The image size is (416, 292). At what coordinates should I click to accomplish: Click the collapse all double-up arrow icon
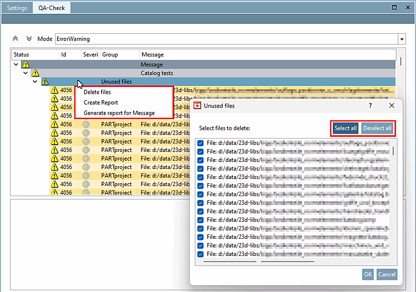[16, 39]
